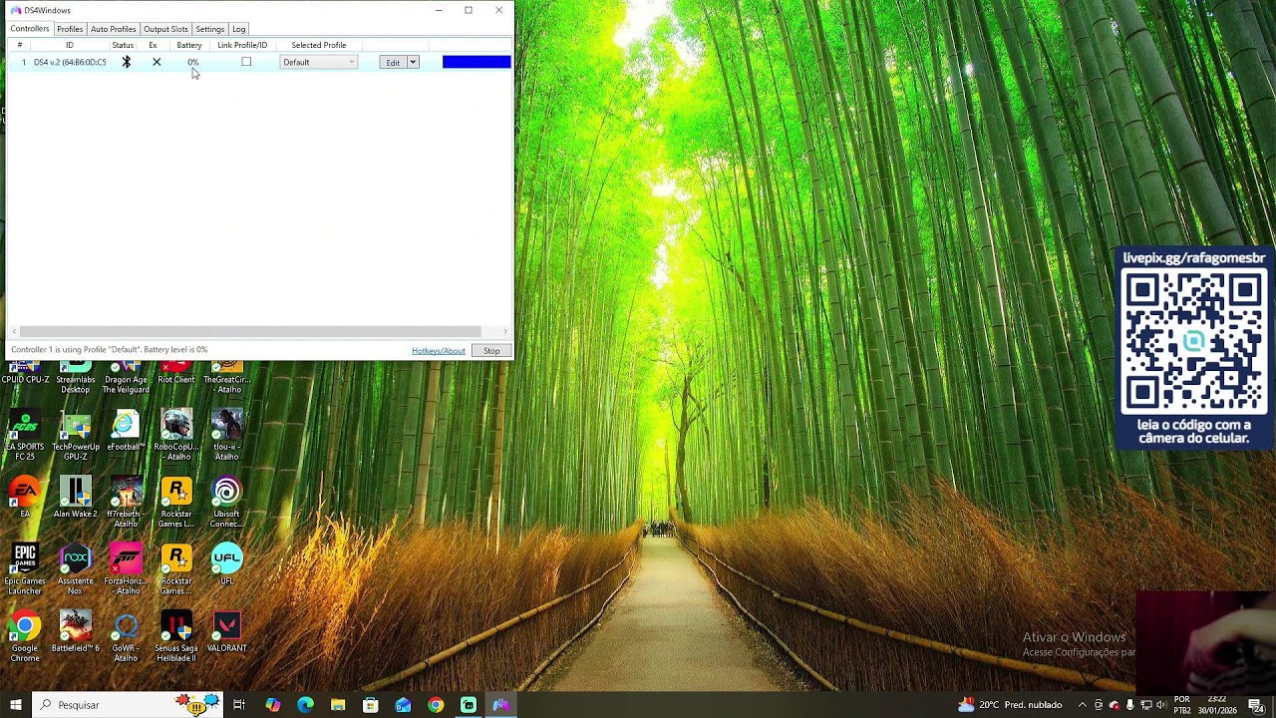Click the Battery column header
Image resolution: width=1276 pixels, height=718 pixels.
189,45
